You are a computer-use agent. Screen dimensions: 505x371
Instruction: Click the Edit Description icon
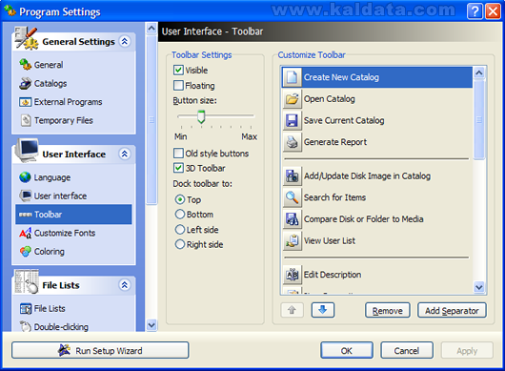point(292,275)
